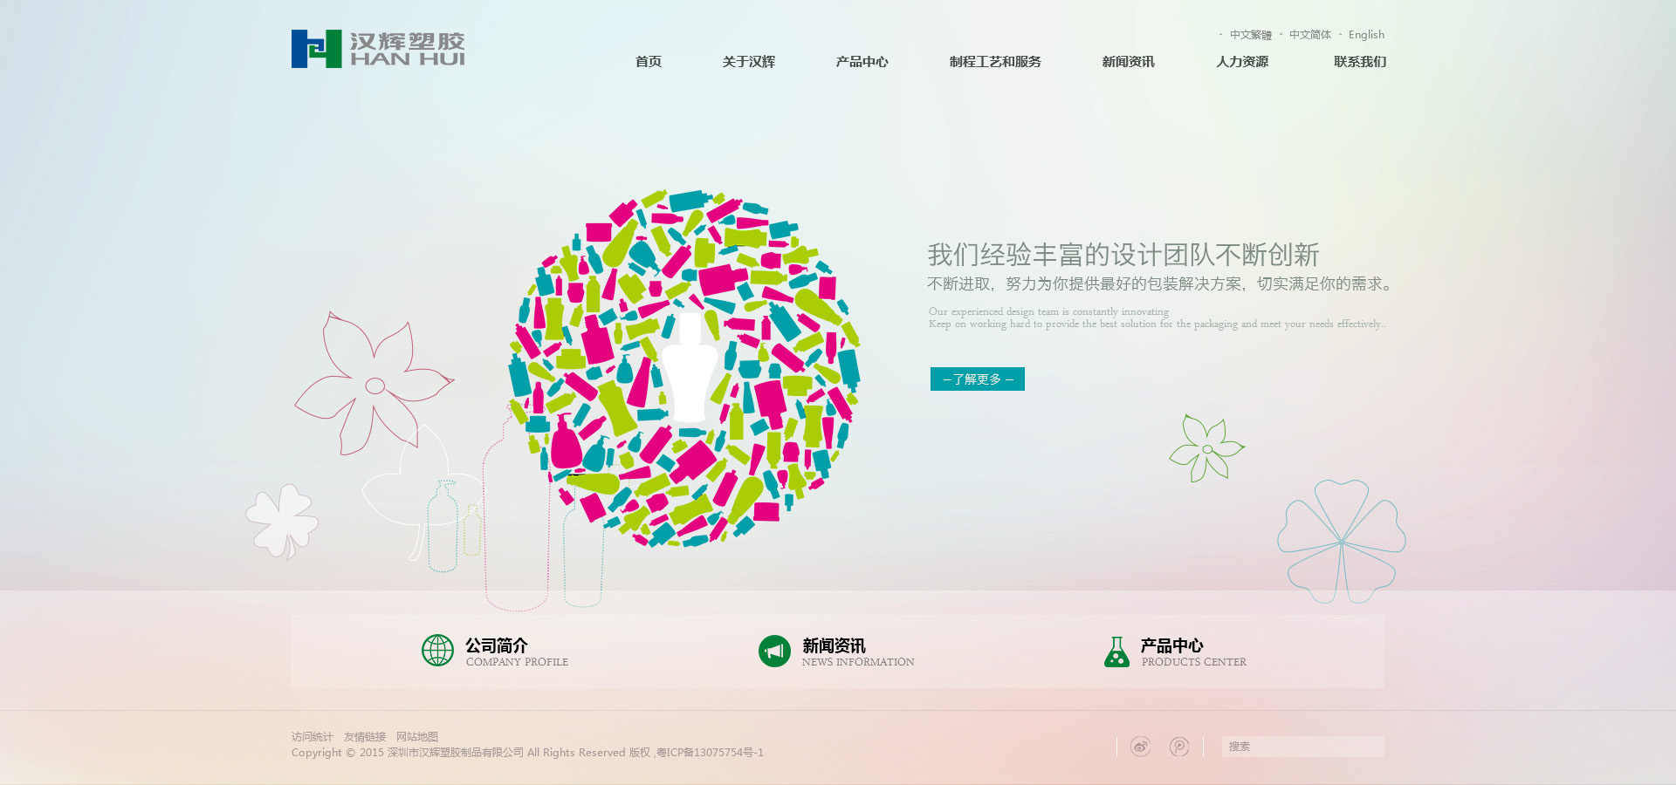The height and width of the screenshot is (785, 1676).
Task: Select 制程工艺和服务 in the menu
Action: [995, 62]
